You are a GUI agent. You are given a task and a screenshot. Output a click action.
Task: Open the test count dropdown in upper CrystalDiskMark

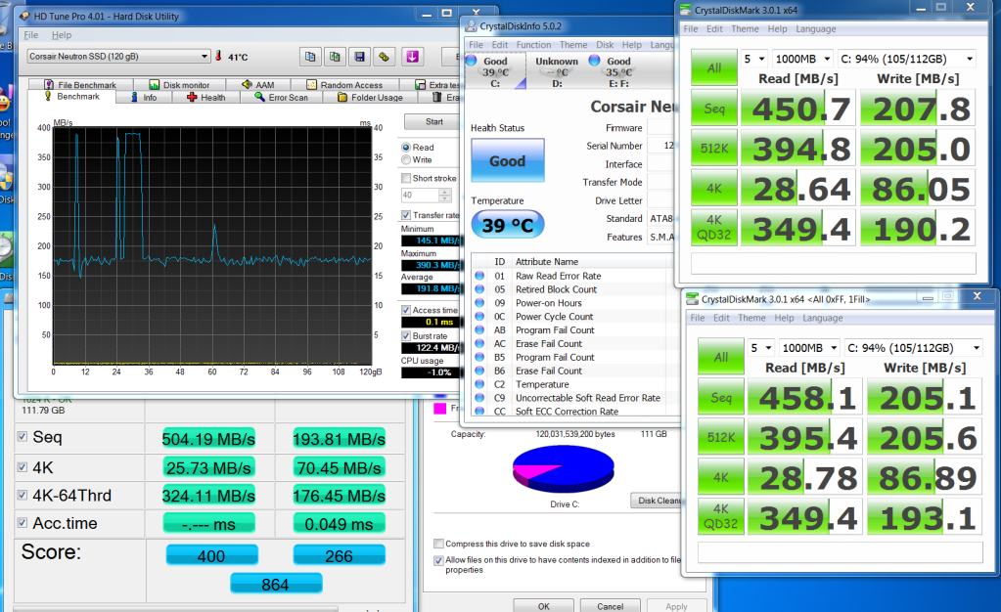pyautogui.click(x=754, y=59)
